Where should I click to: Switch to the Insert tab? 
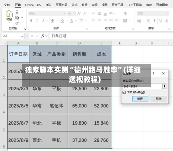[x=48, y=5]
